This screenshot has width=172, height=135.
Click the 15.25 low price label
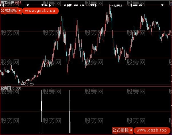29,84
